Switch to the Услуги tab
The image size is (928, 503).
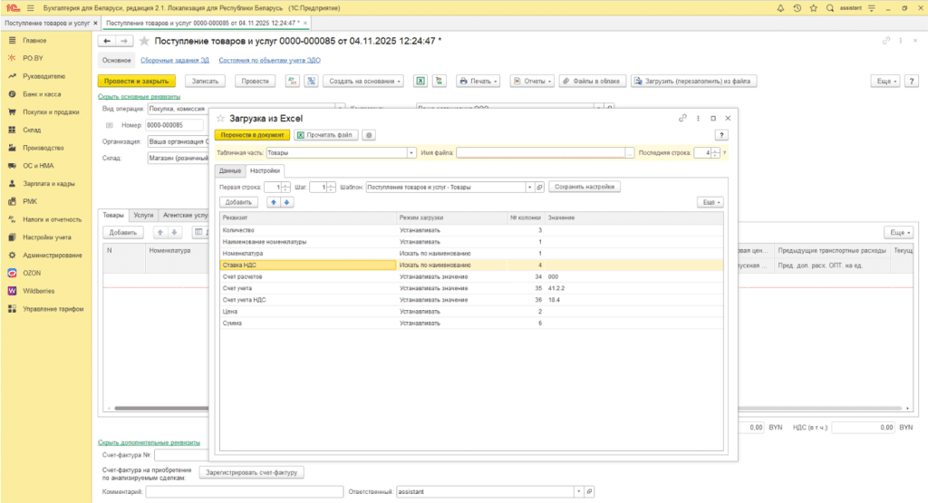pyautogui.click(x=143, y=216)
